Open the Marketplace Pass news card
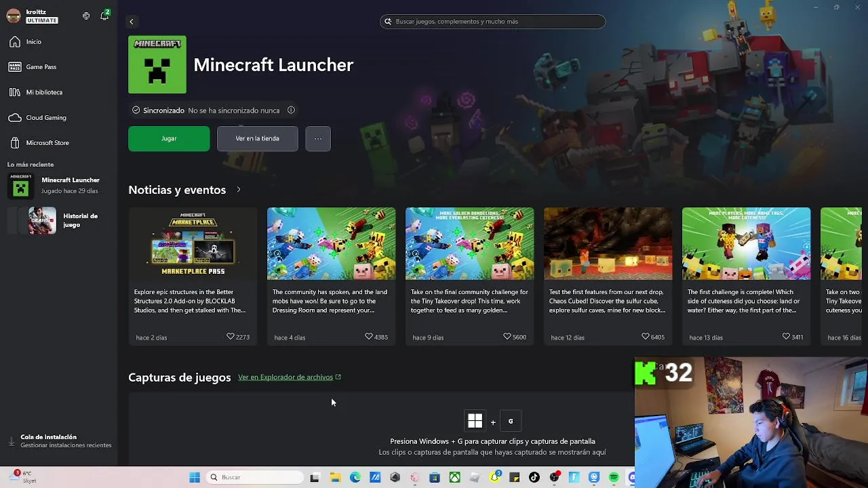The height and width of the screenshot is (488, 868). pos(193,277)
